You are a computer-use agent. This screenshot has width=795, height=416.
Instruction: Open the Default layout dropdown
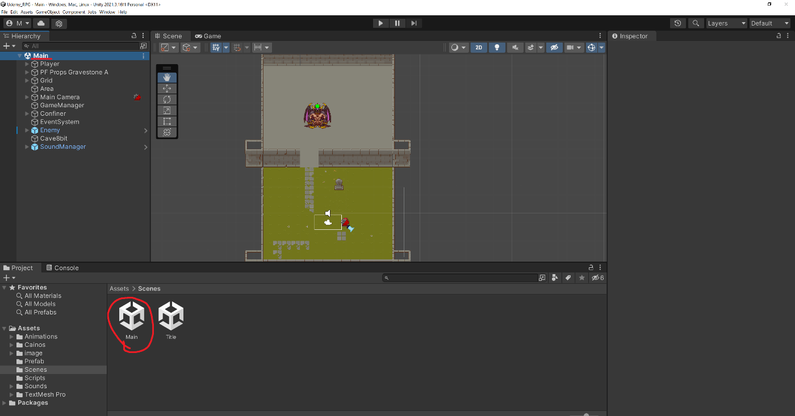pos(770,23)
